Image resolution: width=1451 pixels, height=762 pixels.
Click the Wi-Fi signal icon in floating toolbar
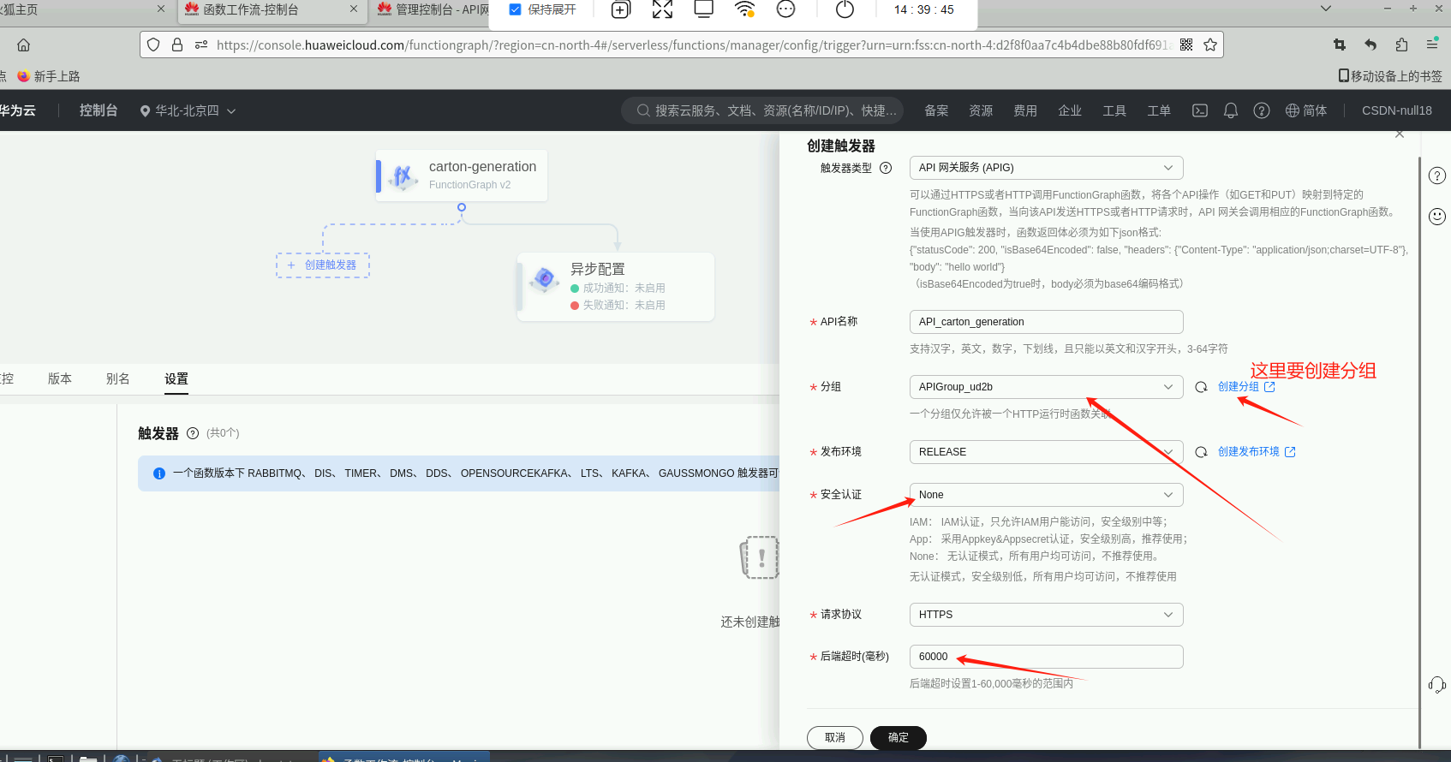(745, 9)
